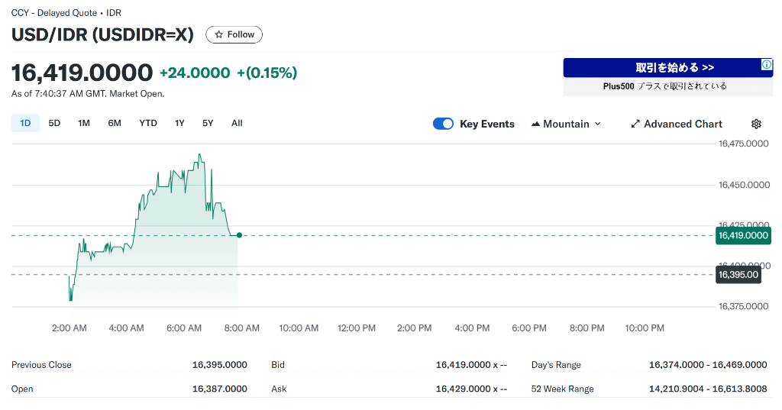Select the 1D range tab
Image resolution: width=782 pixels, height=410 pixels.
pyautogui.click(x=25, y=123)
